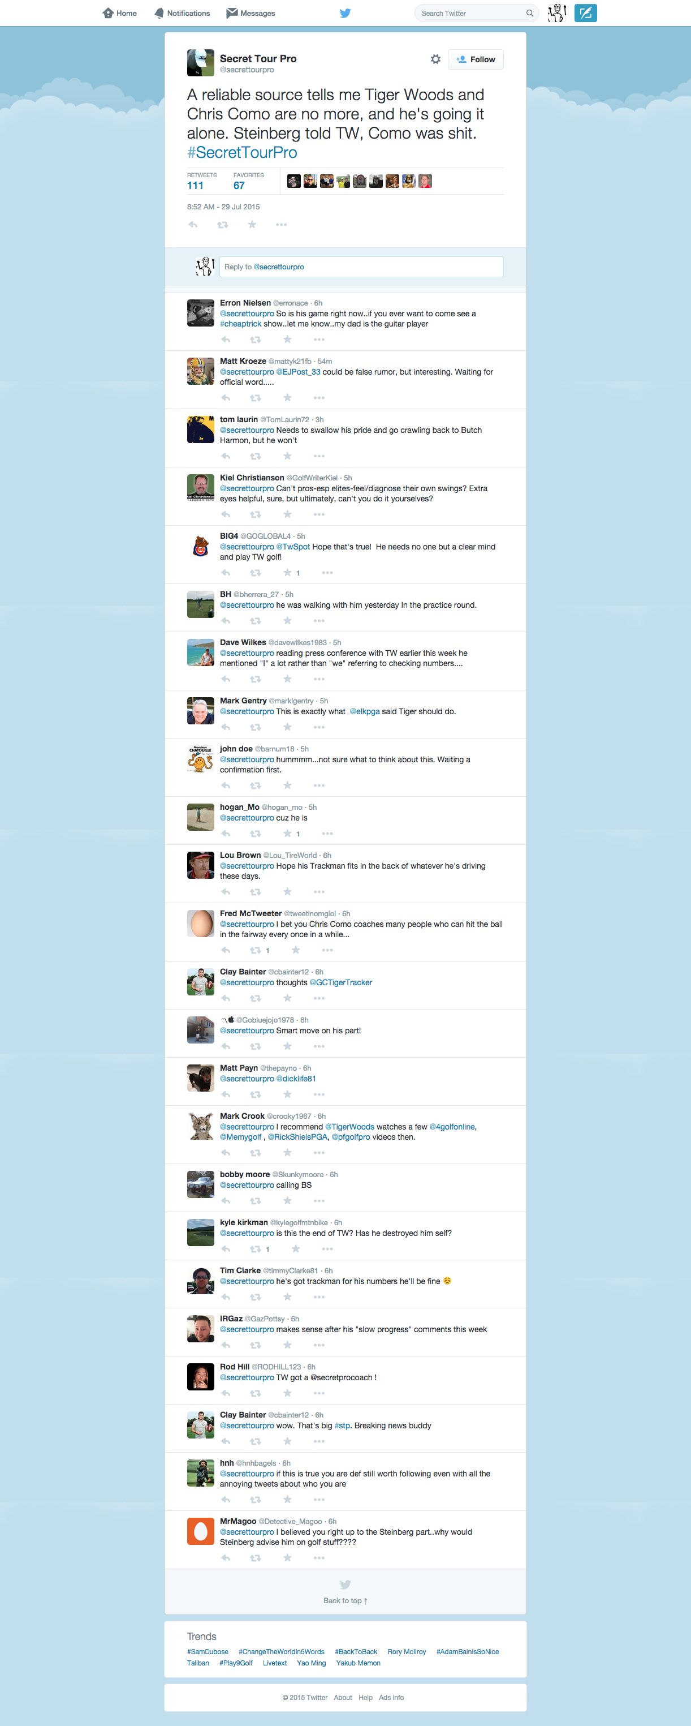Open the Notifications tab

pos(182,12)
